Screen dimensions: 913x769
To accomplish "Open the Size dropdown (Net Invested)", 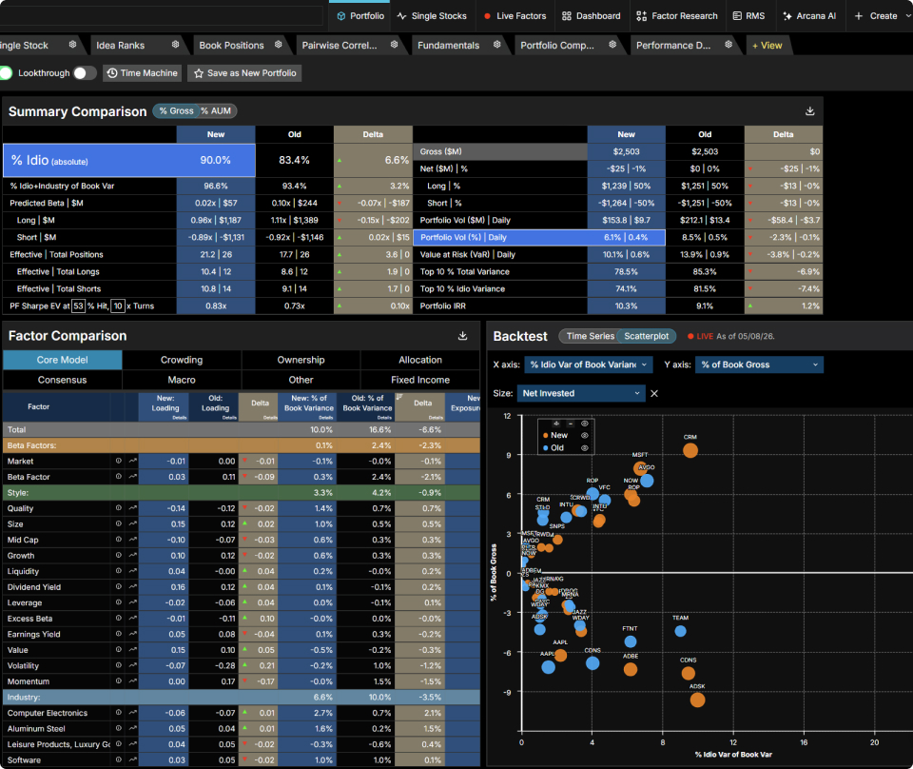I will click(580, 393).
